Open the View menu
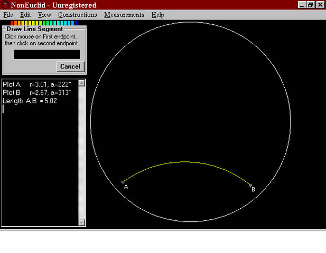The height and width of the screenshot is (253, 326). (x=44, y=15)
